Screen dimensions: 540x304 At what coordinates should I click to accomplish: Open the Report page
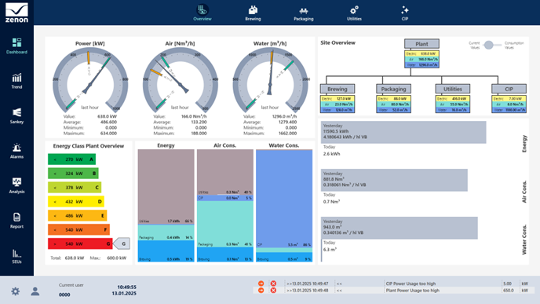(16, 221)
